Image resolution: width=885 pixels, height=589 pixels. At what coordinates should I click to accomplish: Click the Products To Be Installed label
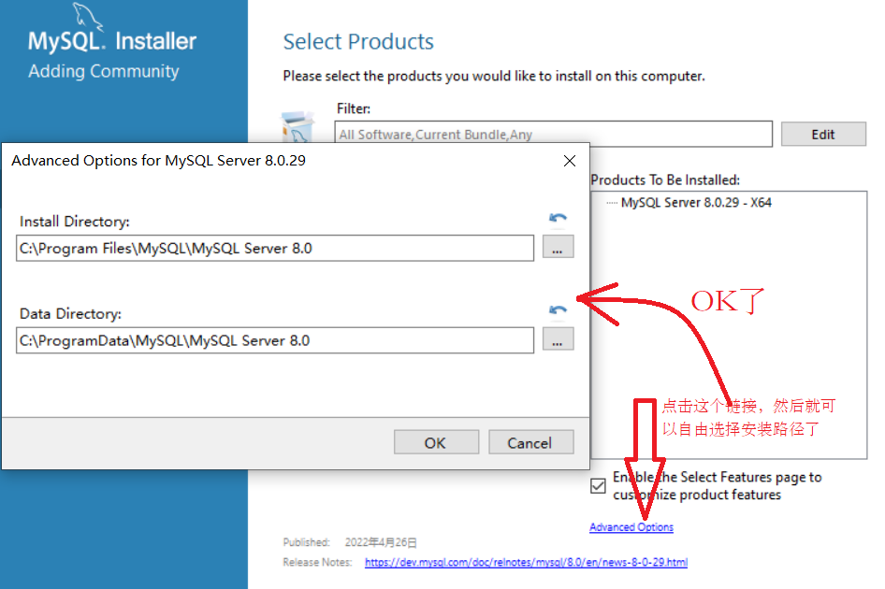(x=665, y=180)
